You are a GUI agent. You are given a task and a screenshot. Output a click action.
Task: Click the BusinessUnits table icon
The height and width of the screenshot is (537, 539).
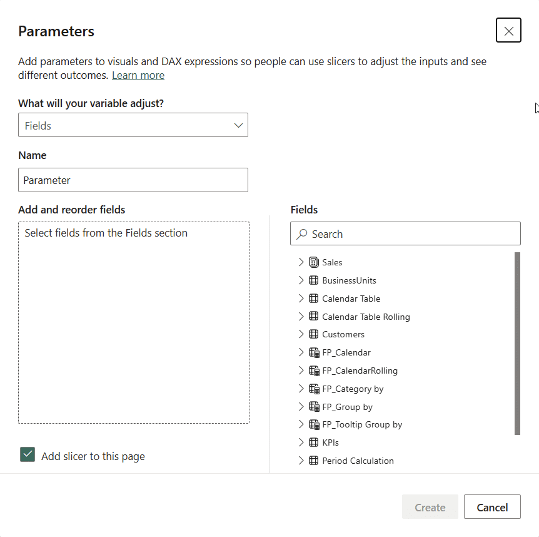click(x=313, y=280)
